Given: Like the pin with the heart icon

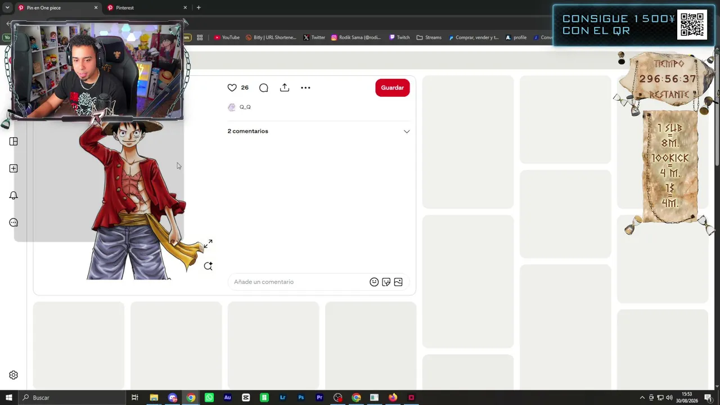Looking at the screenshot, I should (232, 88).
